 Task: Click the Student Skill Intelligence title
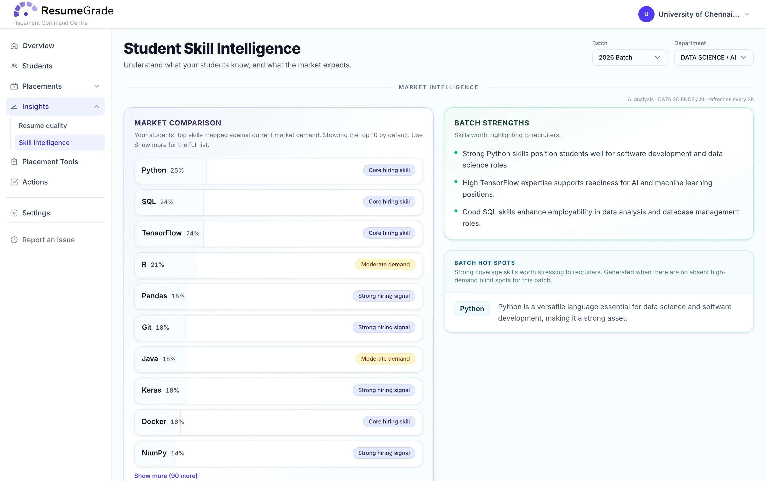click(x=212, y=49)
